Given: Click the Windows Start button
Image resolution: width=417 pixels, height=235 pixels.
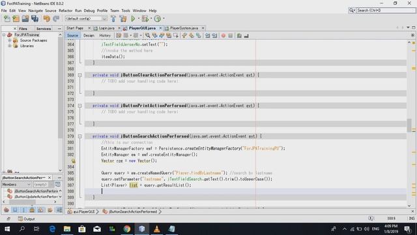Looking at the screenshot, I should pos(7,229).
